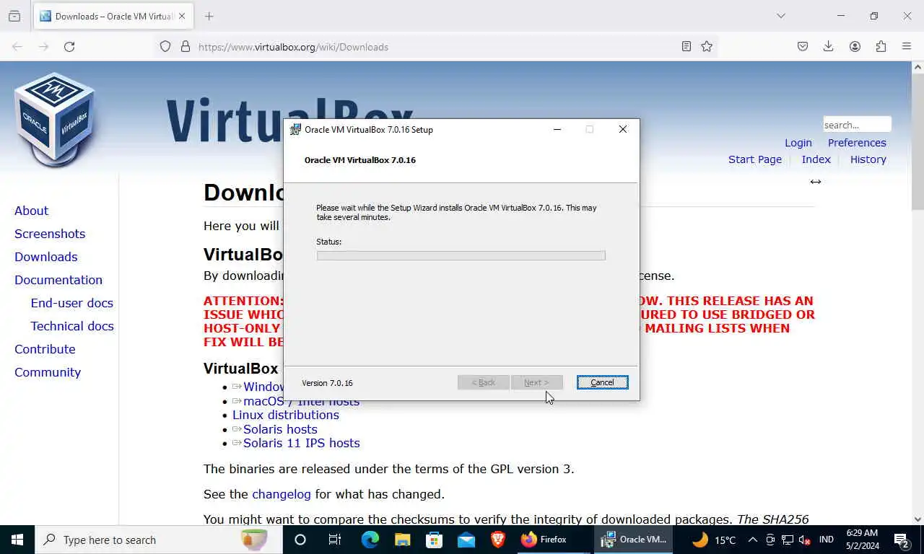Open Documentation in the sidebar

tap(58, 280)
